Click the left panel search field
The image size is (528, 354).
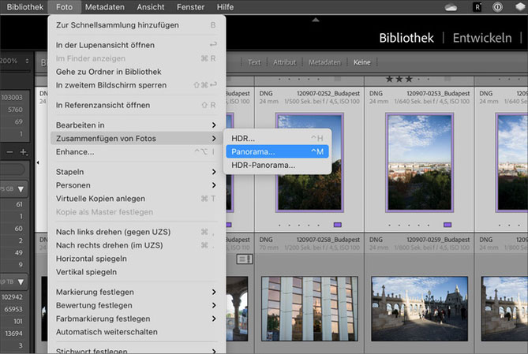click(x=12, y=169)
